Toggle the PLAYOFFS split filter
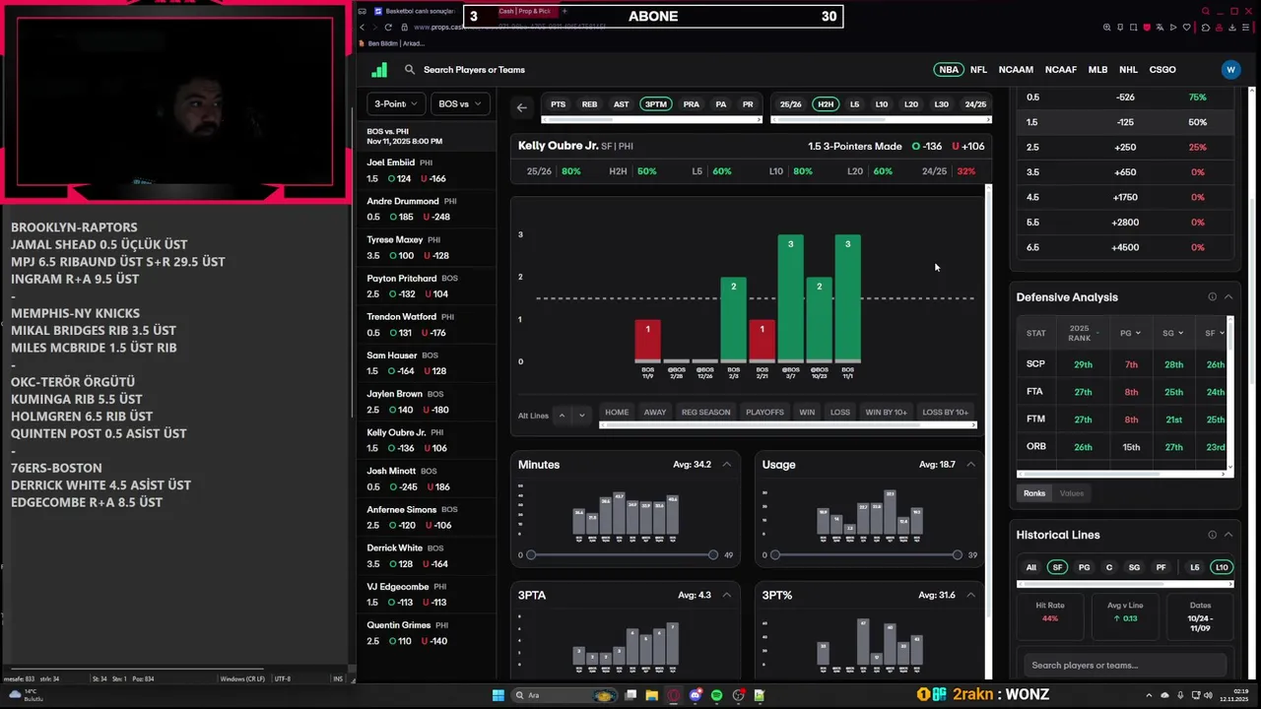The height and width of the screenshot is (709, 1261). tap(764, 413)
